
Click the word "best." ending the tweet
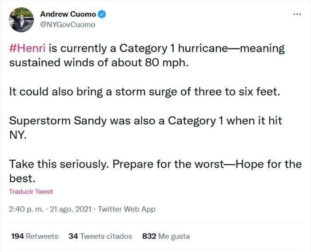click(x=21, y=178)
